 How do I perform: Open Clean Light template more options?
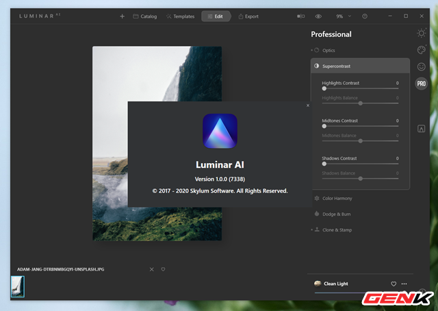404,284
